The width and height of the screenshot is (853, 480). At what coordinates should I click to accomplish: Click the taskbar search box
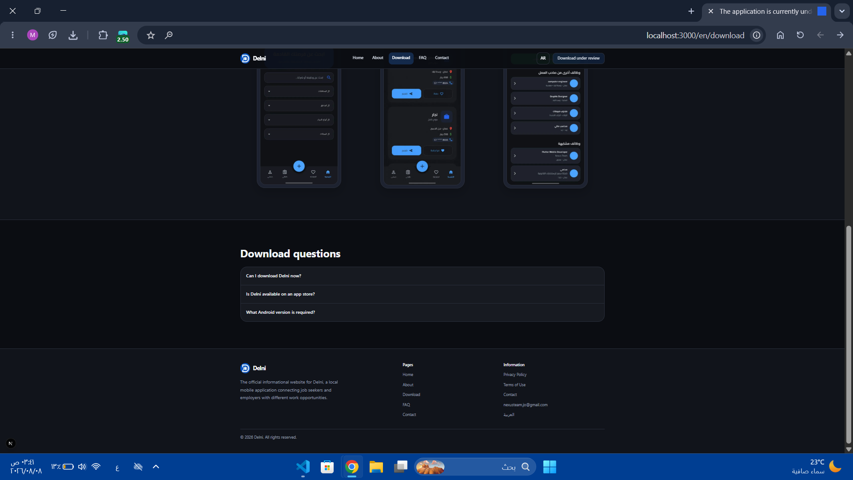pyautogui.click(x=475, y=467)
